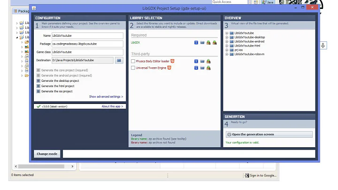Screen dimensions: 338x190
Task: Browse for LibGDX zip archive folder icon
Action: [202, 42]
